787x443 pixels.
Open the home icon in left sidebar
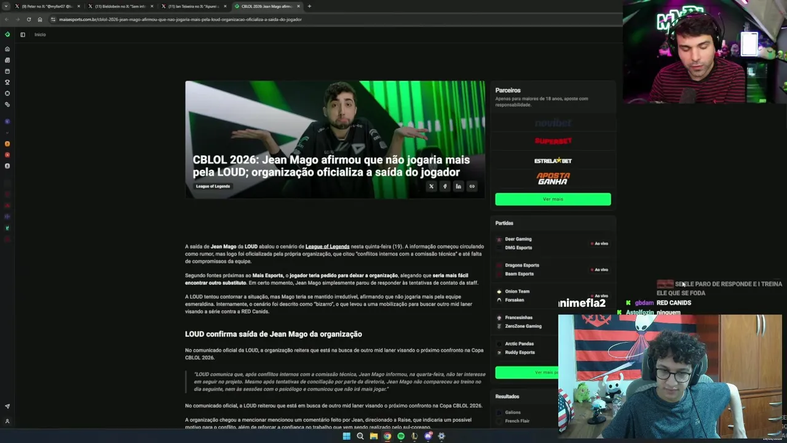pyautogui.click(x=7, y=49)
